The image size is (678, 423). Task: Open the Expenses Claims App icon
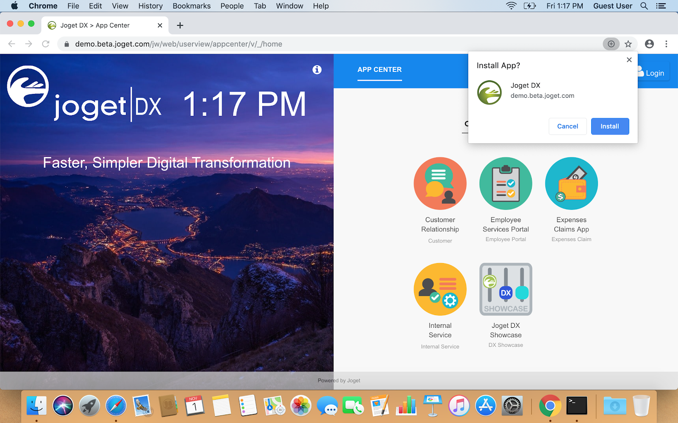[571, 184]
